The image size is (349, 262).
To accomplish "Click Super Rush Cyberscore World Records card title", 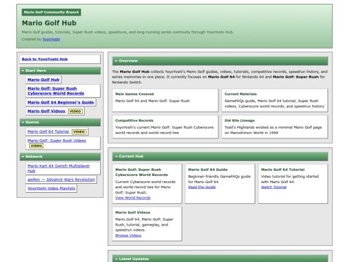I will 142,172.
